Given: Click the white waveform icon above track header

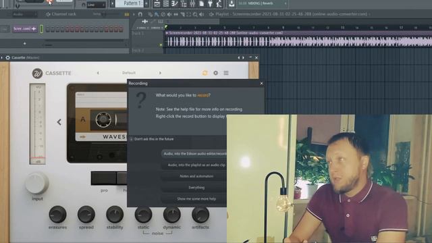Looking at the screenshot, I should 145,21.
